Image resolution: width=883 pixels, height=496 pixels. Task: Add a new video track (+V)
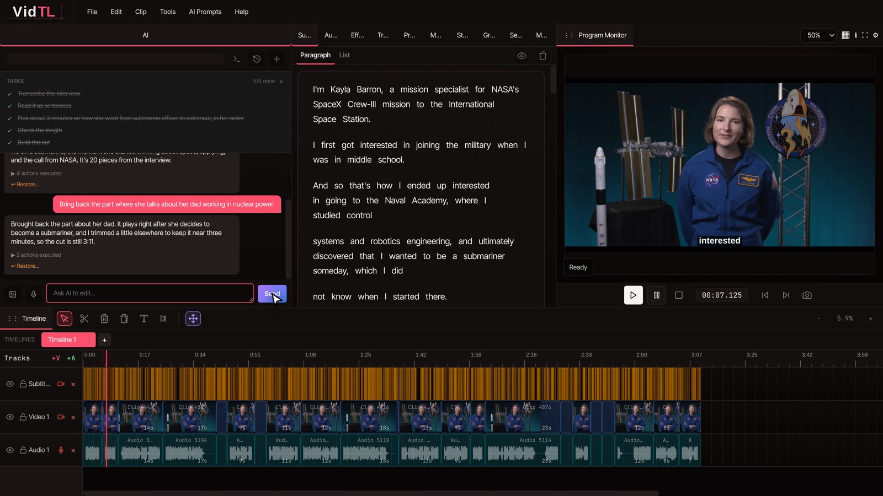coord(56,358)
